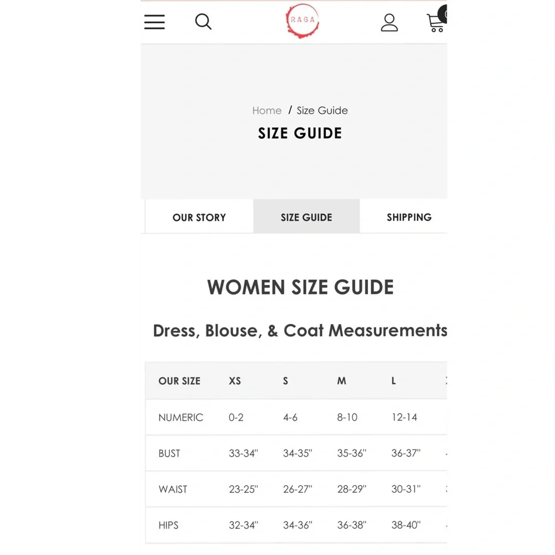Click the Waist row label
Image resolution: width=555 pixels, height=555 pixels.
click(173, 489)
